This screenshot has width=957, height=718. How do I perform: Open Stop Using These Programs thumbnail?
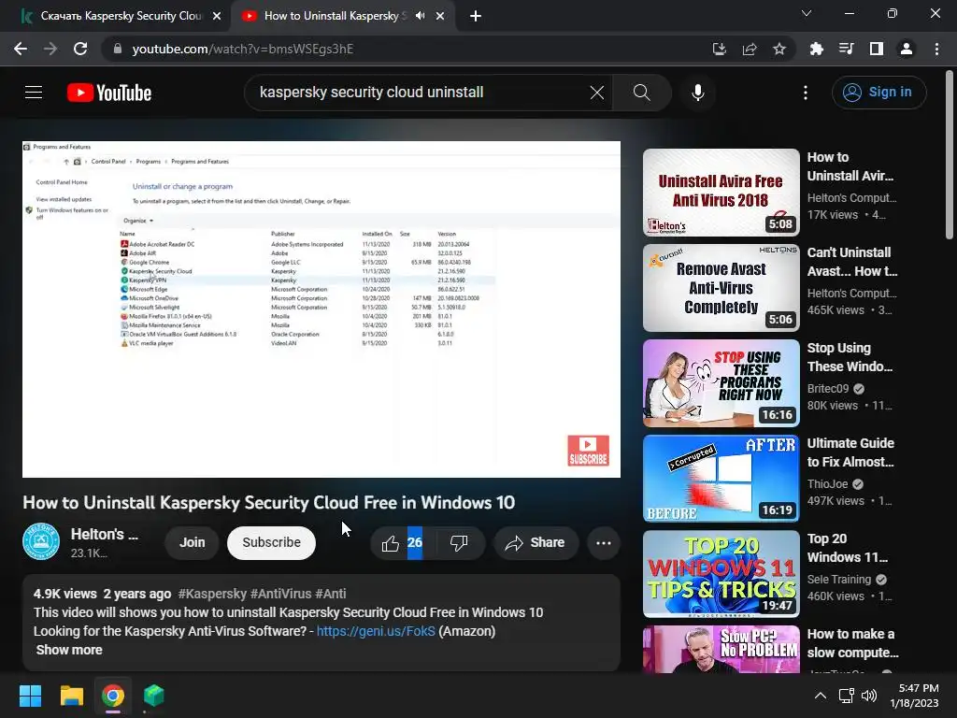pos(721,383)
